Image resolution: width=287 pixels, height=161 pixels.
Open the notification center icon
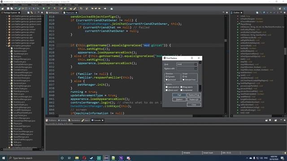click(282, 158)
